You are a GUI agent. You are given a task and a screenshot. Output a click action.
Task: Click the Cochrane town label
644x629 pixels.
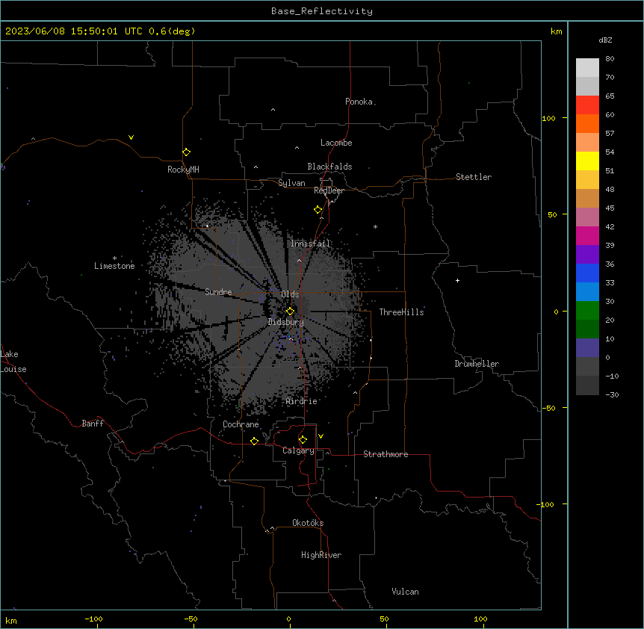241,424
